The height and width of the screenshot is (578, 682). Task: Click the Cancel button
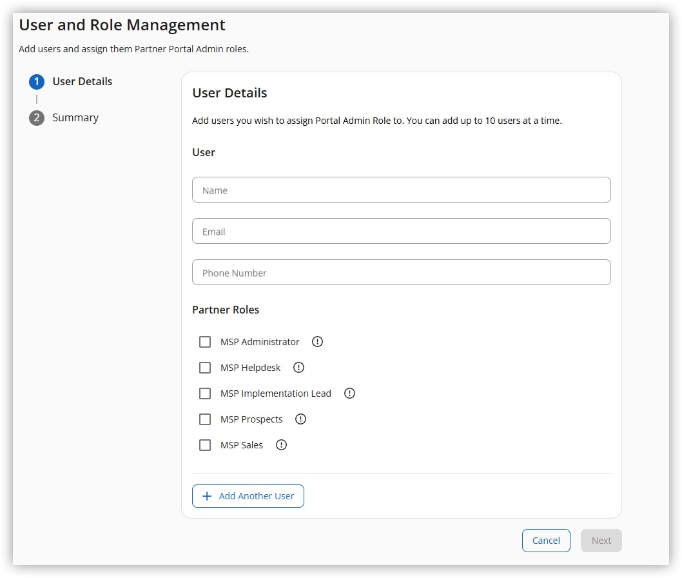546,541
